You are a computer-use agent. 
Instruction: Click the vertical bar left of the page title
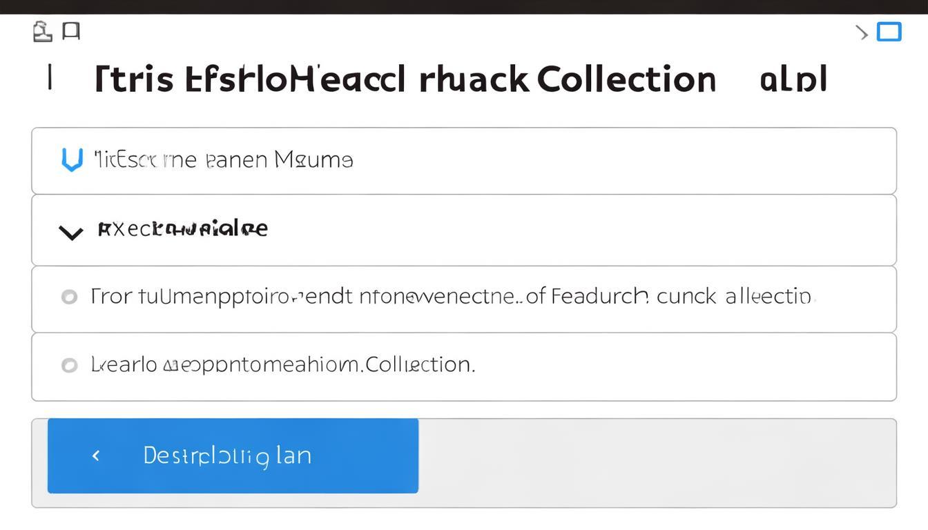pyautogui.click(x=50, y=77)
